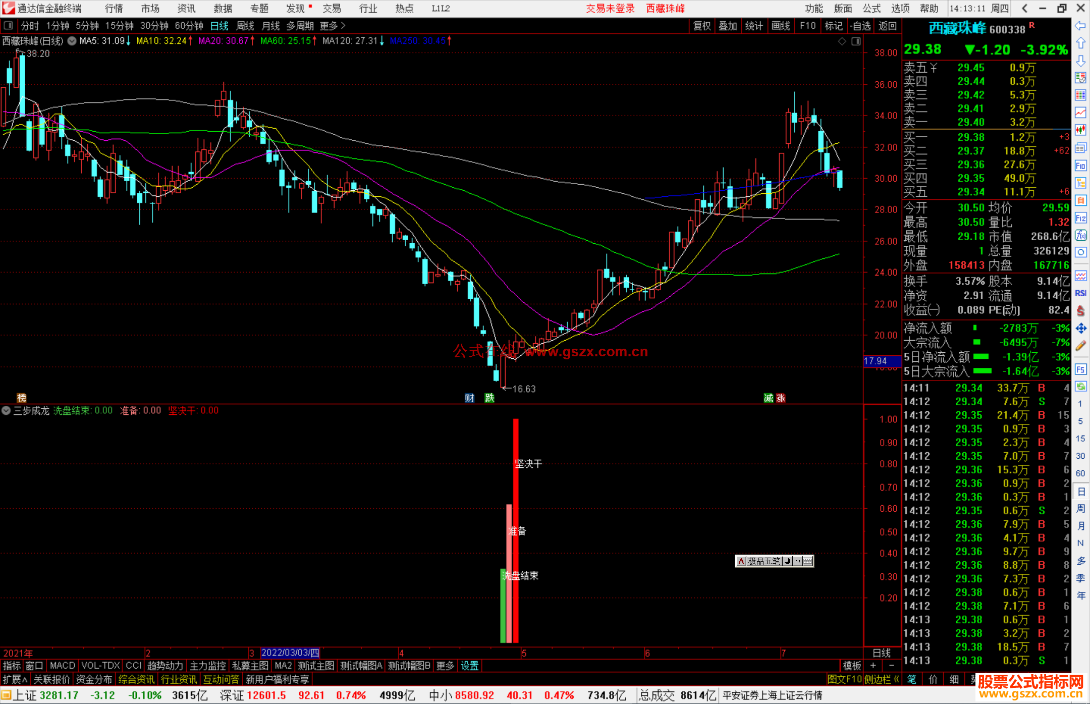Click the back arrow icon in right sidebar
This screenshot has width=1090, height=704.
pos(1080,25)
